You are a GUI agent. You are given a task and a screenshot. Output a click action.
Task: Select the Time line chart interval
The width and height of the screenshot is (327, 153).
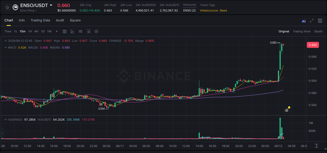[x=8, y=31]
